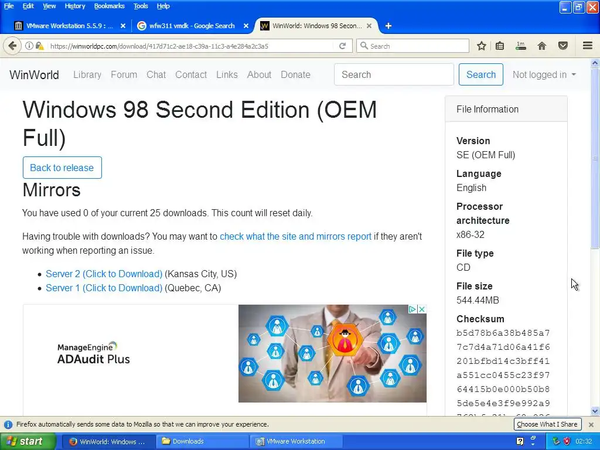
Task: Switch to Downloads folder in taskbar
Action: pos(202,441)
